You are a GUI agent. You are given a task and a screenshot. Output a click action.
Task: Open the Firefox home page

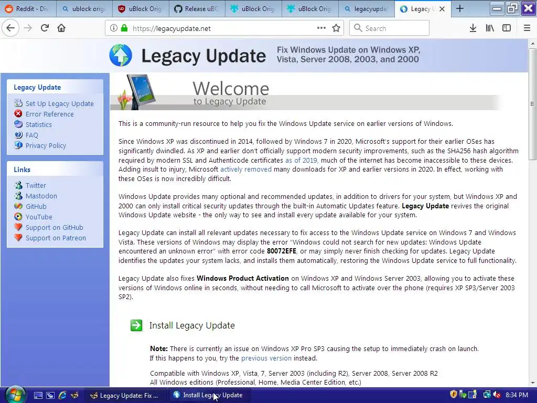point(61,28)
